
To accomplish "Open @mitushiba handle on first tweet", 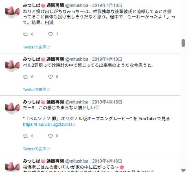I will [x=77, y=5].
